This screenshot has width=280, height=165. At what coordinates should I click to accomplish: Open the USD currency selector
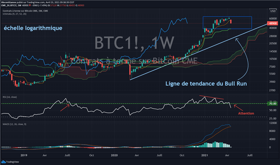click(x=273, y=11)
